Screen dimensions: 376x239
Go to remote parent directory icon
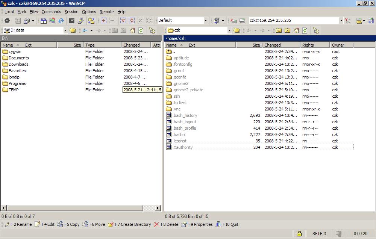tap(279, 30)
